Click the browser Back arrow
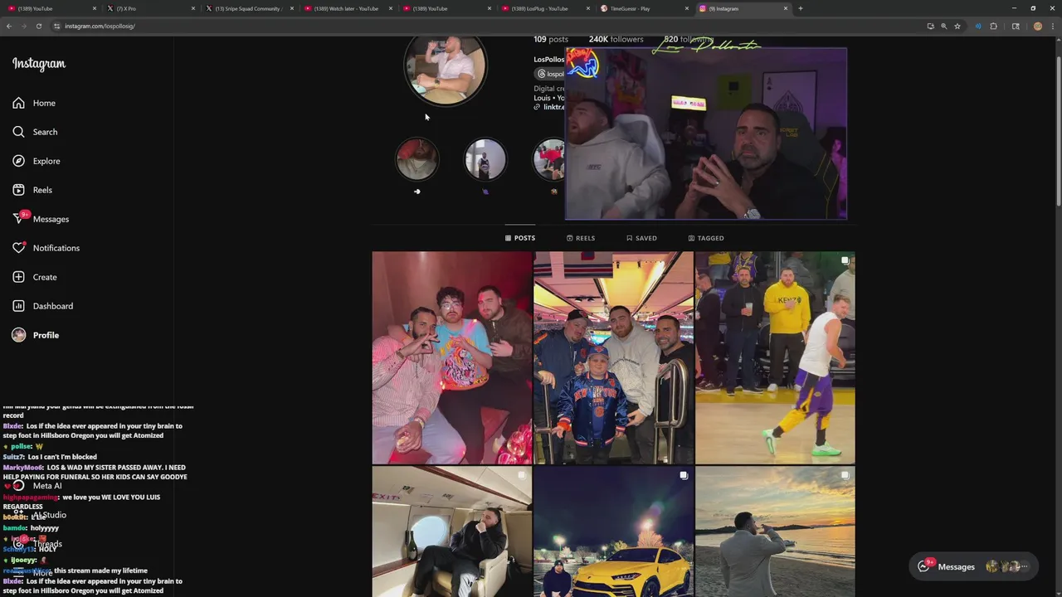Screen dimensions: 1062x597 [9, 26]
